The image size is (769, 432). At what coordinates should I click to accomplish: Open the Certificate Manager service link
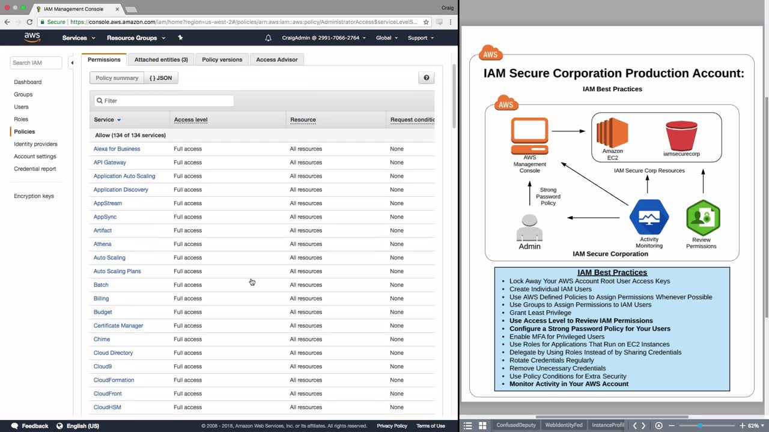click(x=118, y=326)
